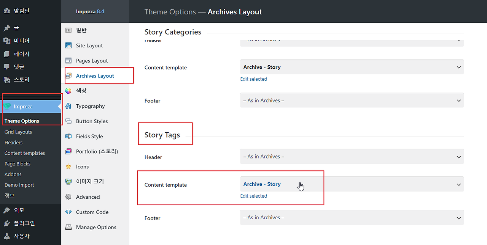Open the Story Tags Footer dropdown
This screenshot has width=487, height=245.
pos(352,218)
